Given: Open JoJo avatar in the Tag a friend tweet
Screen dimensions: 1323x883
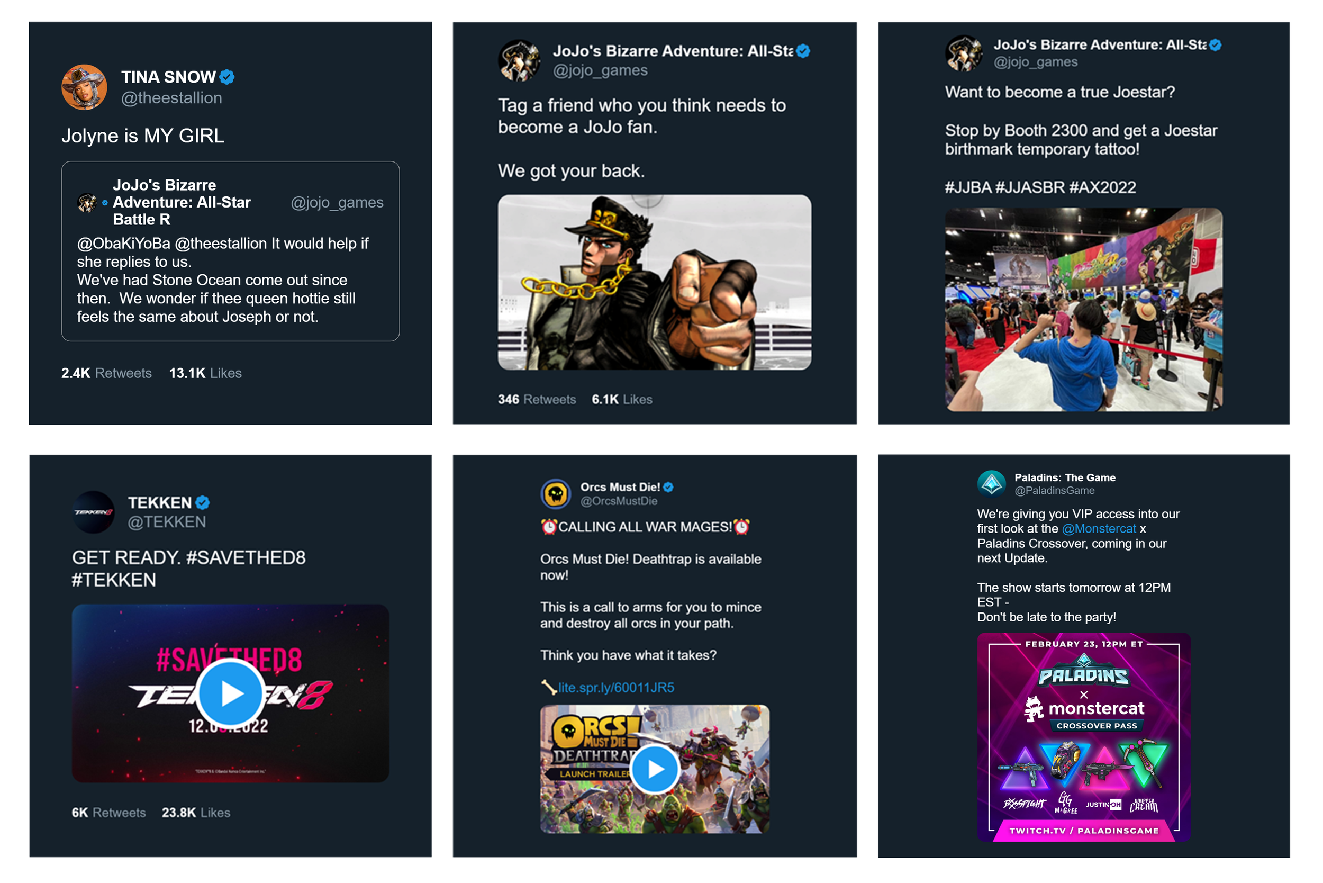Looking at the screenshot, I should tap(519, 60).
